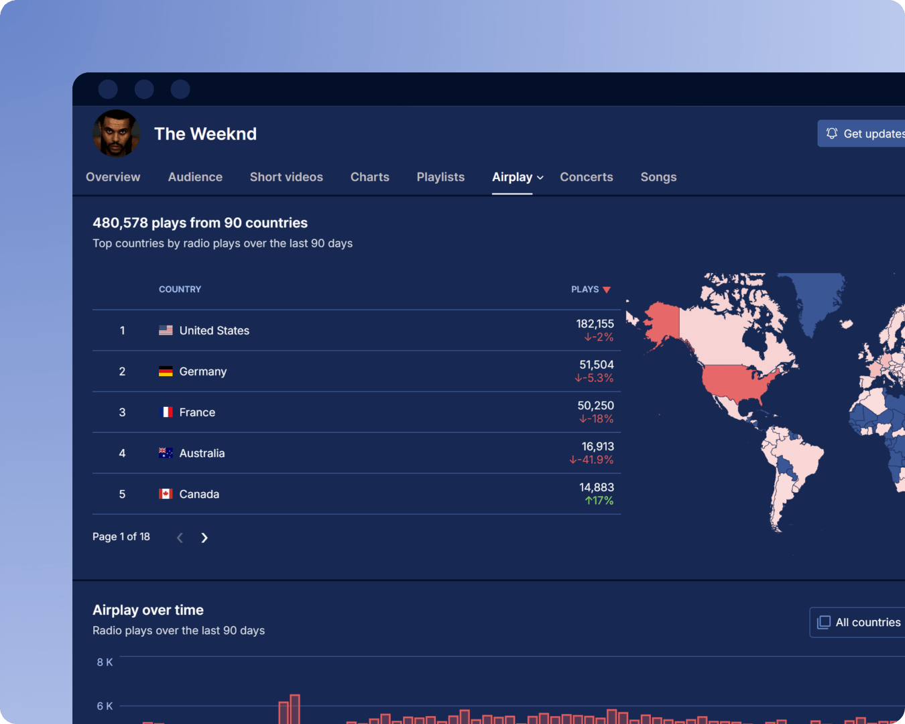The width and height of the screenshot is (905, 724).
Task: Switch to the Overview tab
Action: click(113, 177)
